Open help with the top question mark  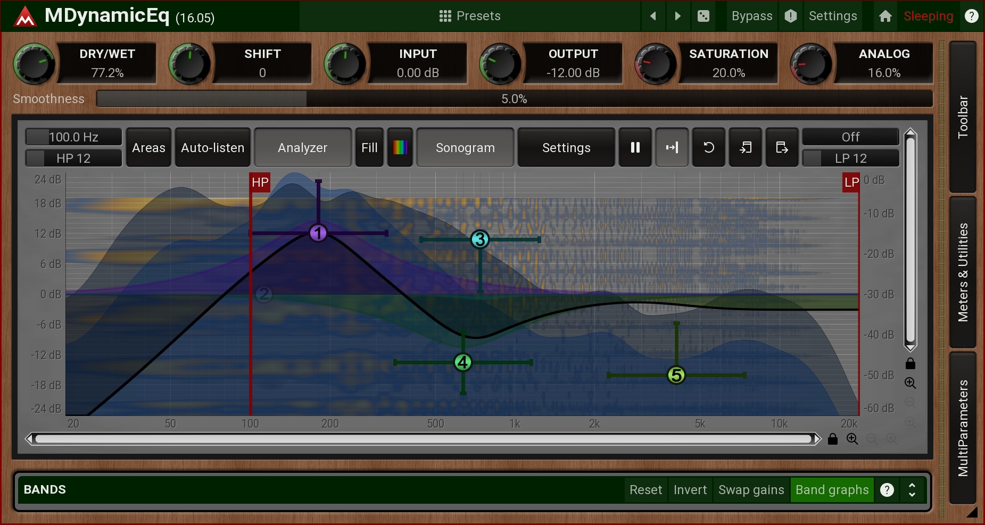pyautogui.click(x=972, y=16)
